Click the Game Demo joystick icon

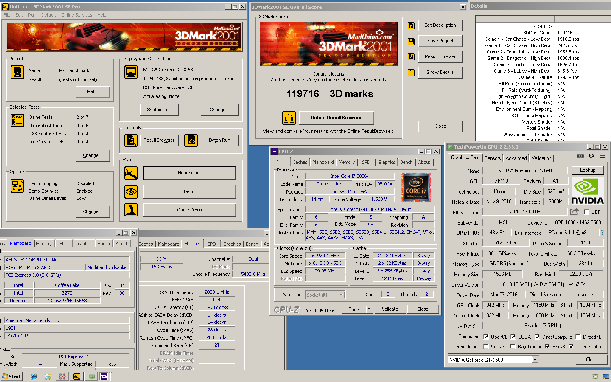tap(131, 210)
